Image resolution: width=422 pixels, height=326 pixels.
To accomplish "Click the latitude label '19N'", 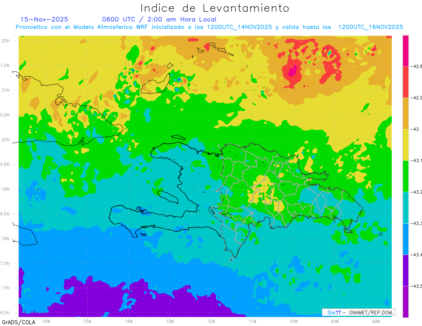I will pos(6,189).
